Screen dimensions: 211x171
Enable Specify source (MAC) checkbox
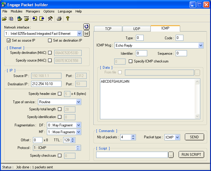(x=50, y=60)
